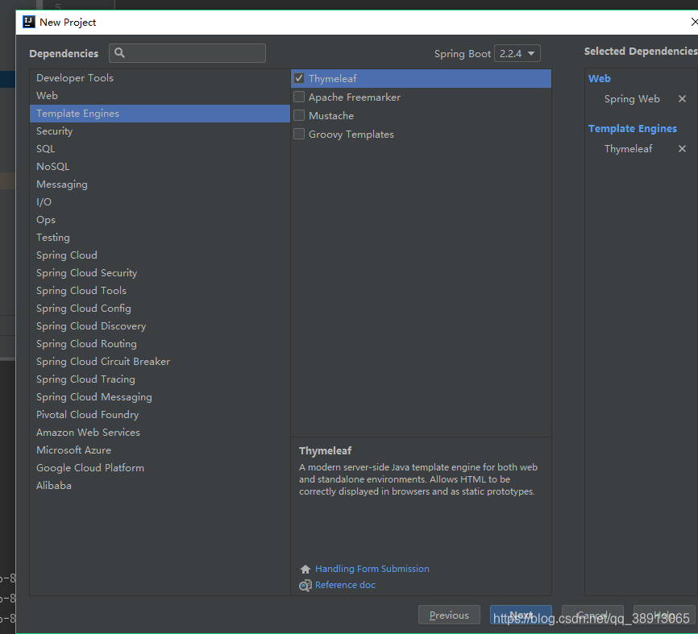Select the Testing category
This screenshot has width=698, height=634.
tap(160, 238)
